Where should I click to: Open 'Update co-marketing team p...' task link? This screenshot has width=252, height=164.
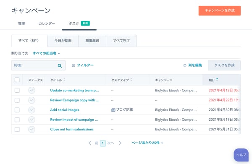(x=75, y=90)
